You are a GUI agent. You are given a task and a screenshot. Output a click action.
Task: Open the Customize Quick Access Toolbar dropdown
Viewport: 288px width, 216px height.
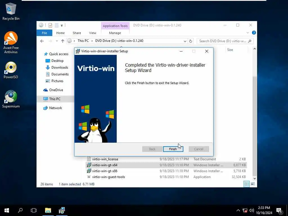click(62, 25)
